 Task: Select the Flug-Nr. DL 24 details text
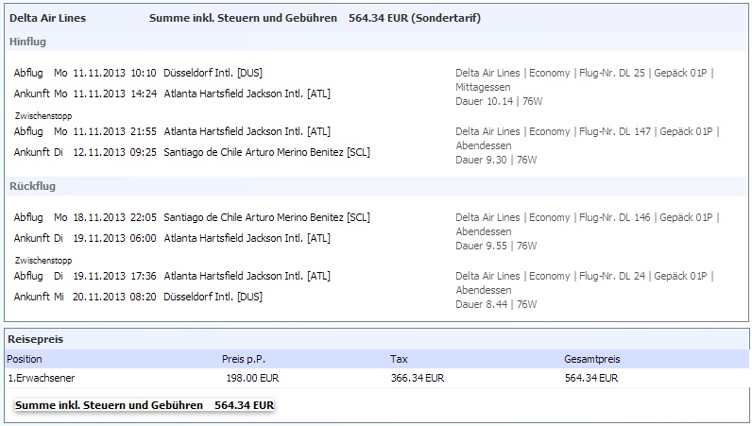click(612, 276)
